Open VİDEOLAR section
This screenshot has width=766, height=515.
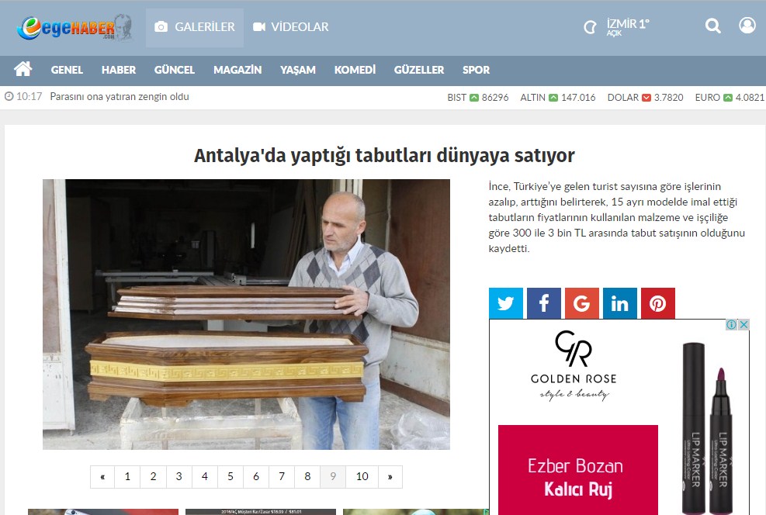[291, 27]
